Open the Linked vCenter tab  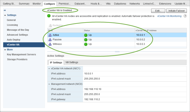pyautogui.click(x=149, y=4)
